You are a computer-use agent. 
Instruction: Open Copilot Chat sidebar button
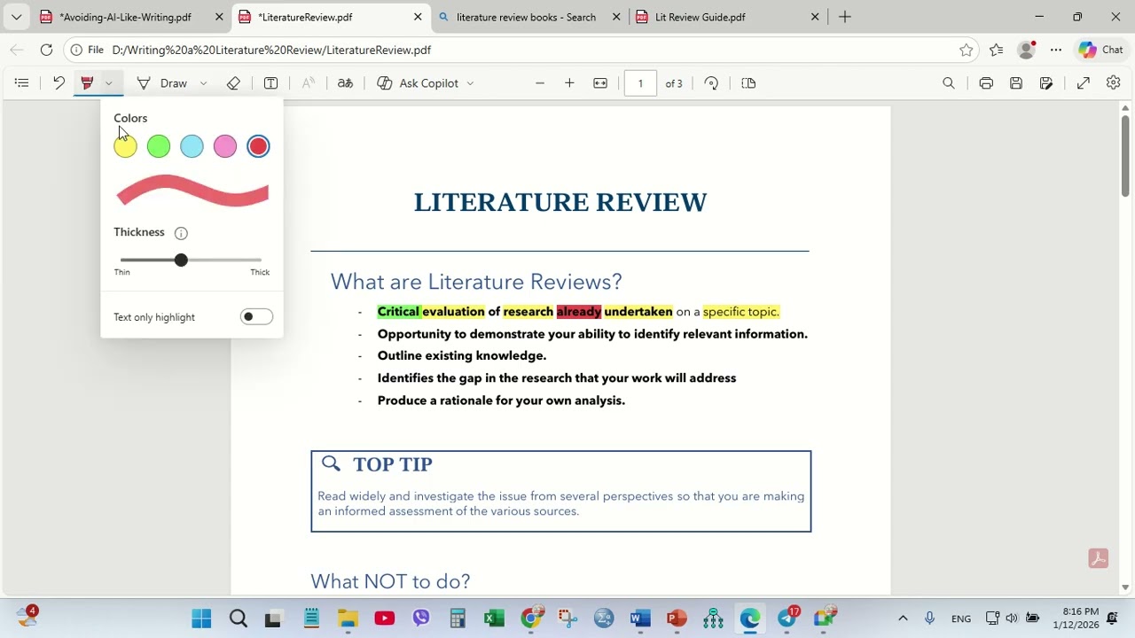1101,51
